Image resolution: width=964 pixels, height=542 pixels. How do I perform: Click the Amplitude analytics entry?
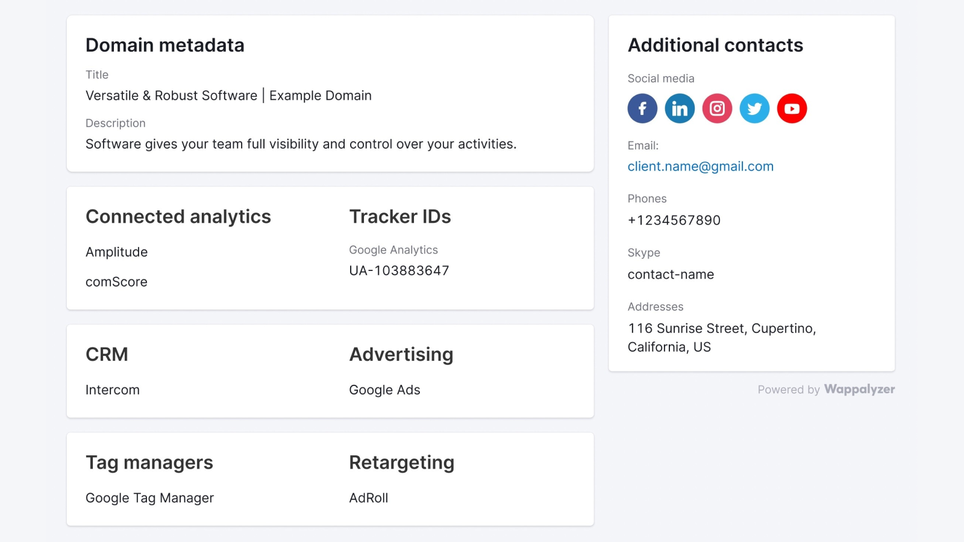(116, 252)
